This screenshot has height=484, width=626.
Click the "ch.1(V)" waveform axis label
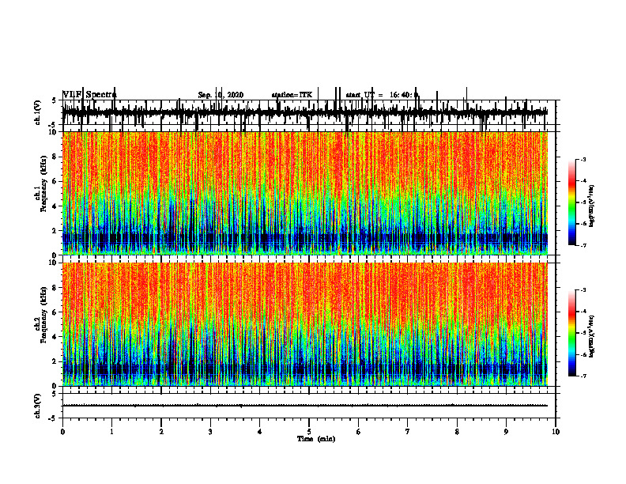coord(38,112)
